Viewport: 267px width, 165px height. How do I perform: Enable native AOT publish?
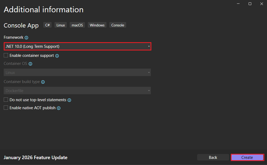click(x=6, y=108)
